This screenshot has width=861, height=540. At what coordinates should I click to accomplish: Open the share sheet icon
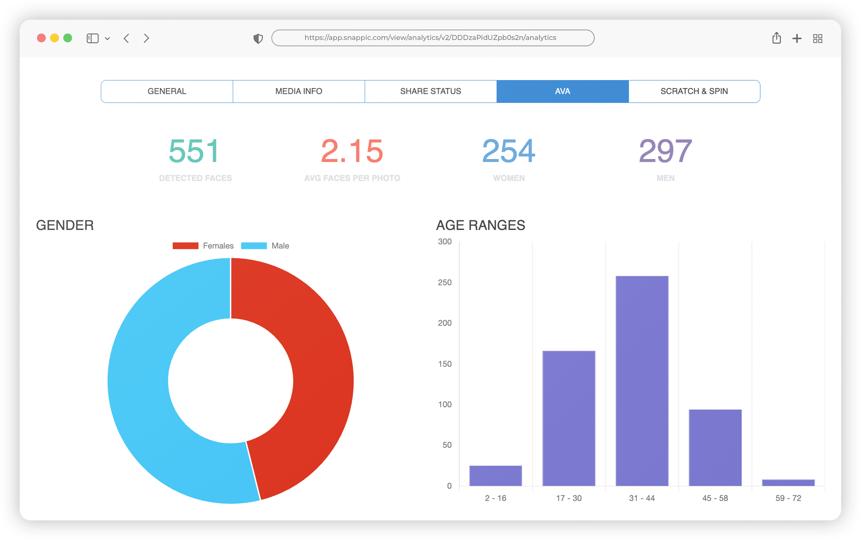pyautogui.click(x=776, y=38)
